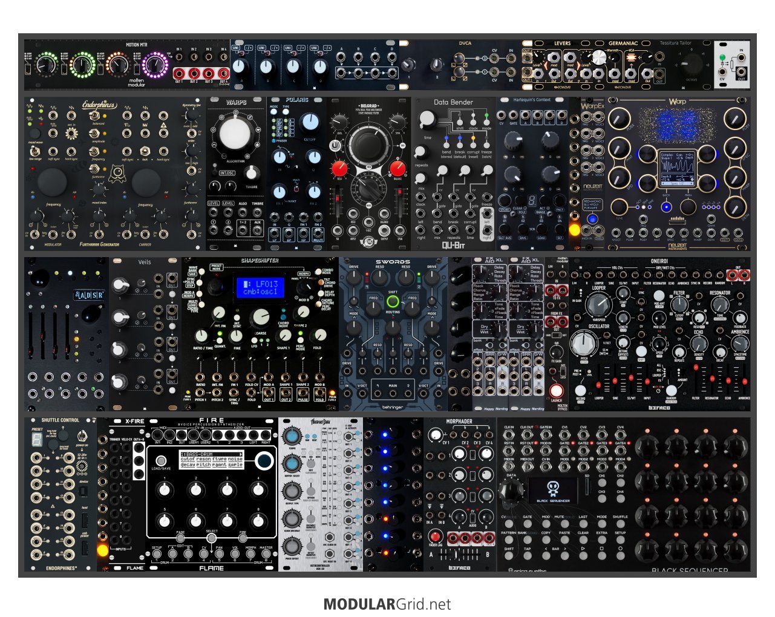Click the ModularGrid.net logo link
Image resolution: width=775 pixels, height=617 pixels.
click(x=387, y=604)
